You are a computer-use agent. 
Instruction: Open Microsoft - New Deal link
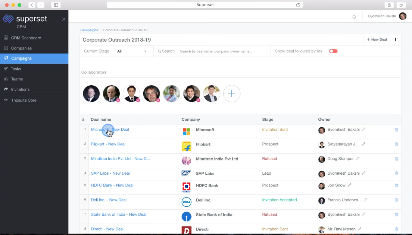(110, 130)
